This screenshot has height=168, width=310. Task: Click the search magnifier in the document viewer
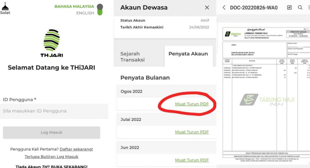[x=300, y=8]
